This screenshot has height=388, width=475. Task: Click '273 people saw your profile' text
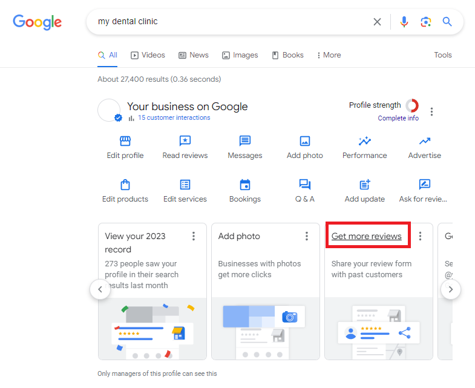point(142,275)
